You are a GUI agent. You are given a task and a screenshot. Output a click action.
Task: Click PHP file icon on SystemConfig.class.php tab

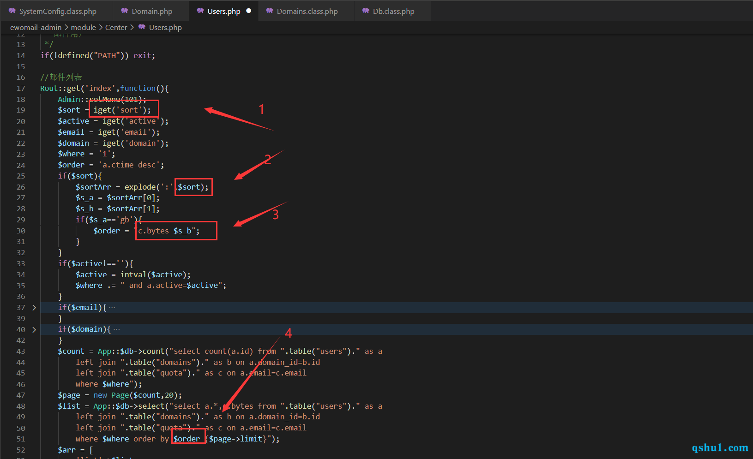pyautogui.click(x=12, y=11)
